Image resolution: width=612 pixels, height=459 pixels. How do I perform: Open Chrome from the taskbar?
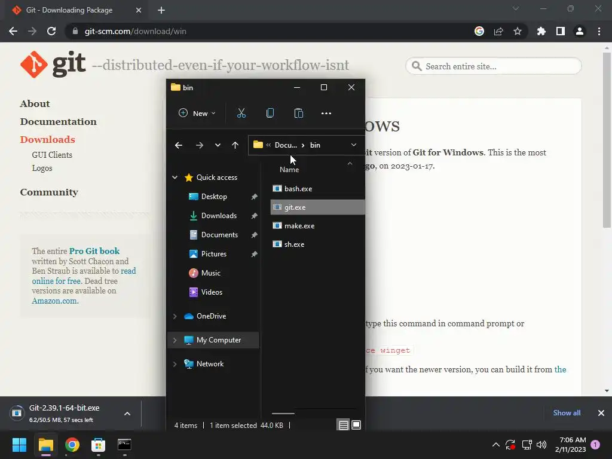coord(72,445)
